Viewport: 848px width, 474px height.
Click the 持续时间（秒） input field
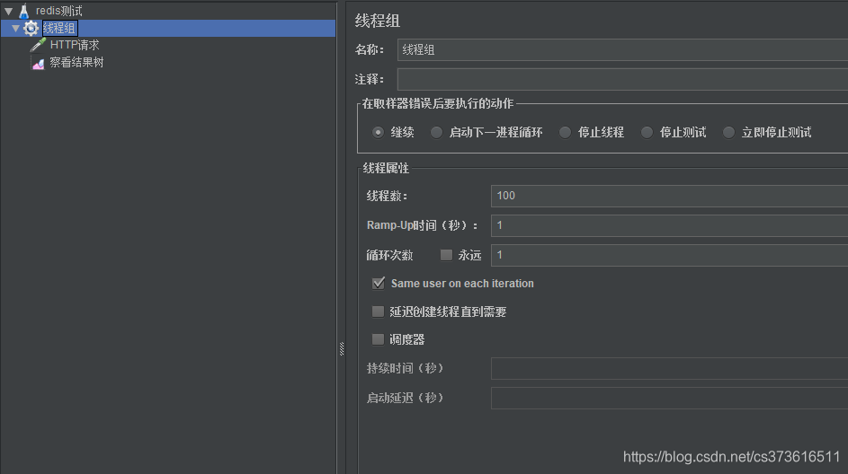point(670,368)
